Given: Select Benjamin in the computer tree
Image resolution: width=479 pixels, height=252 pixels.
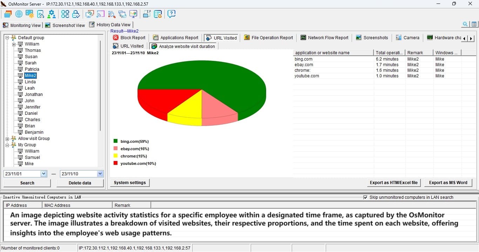Looking at the screenshot, I should coord(34,132).
